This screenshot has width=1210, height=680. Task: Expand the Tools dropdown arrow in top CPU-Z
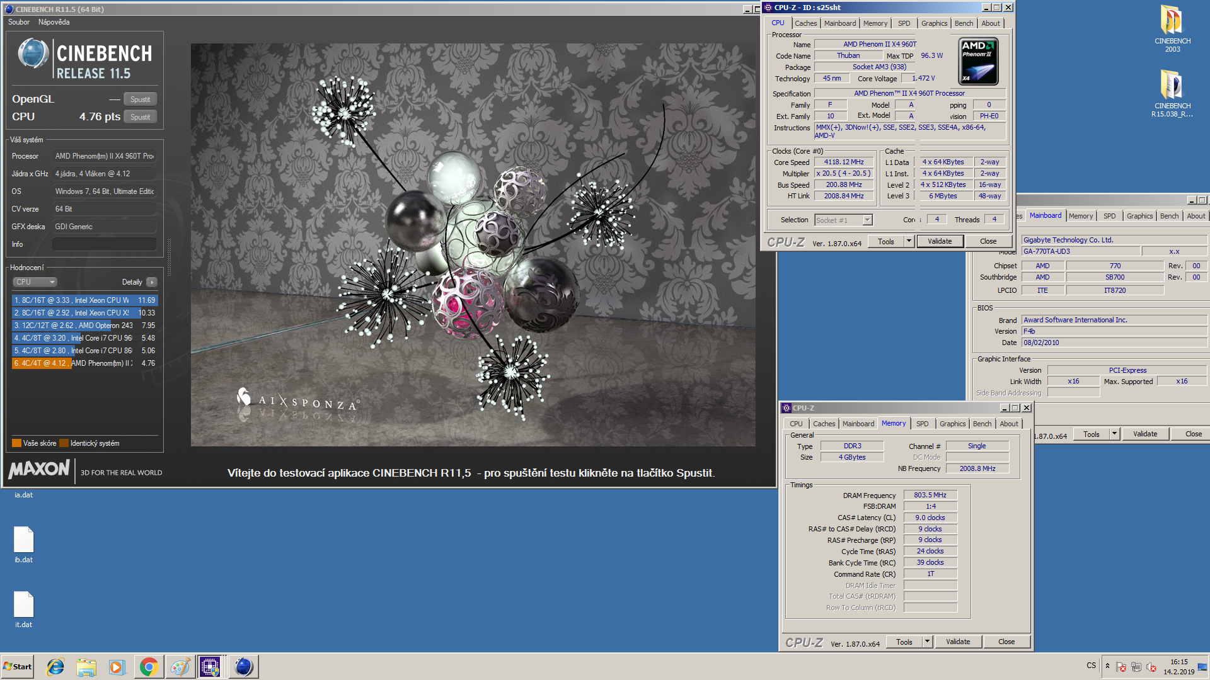coord(909,241)
